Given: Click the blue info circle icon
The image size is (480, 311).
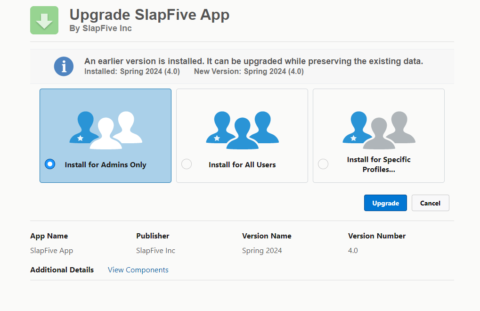Looking at the screenshot, I should click(64, 66).
